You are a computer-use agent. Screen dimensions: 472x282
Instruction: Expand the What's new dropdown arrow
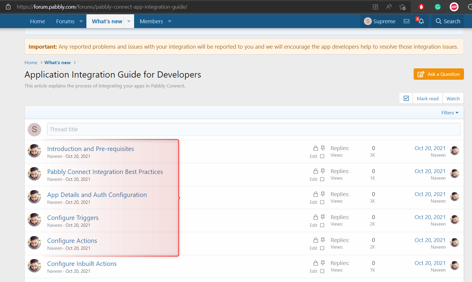coord(129,21)
